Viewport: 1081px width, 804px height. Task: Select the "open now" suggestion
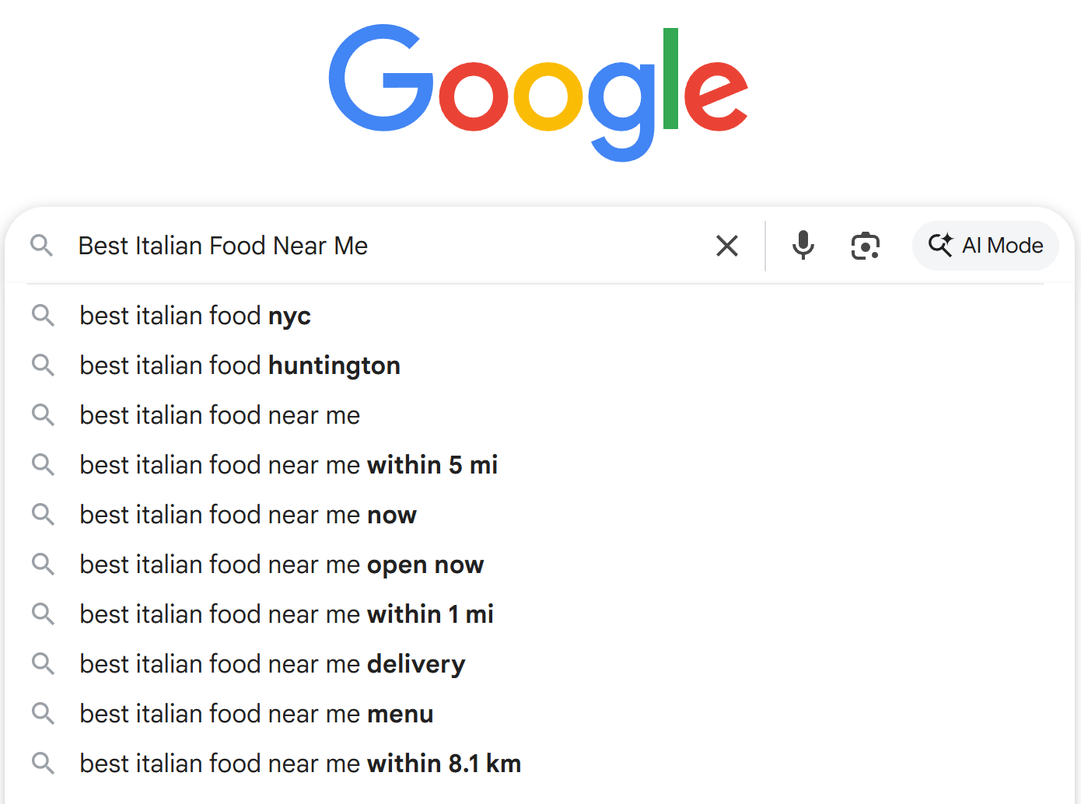click(x=282, y=565)
